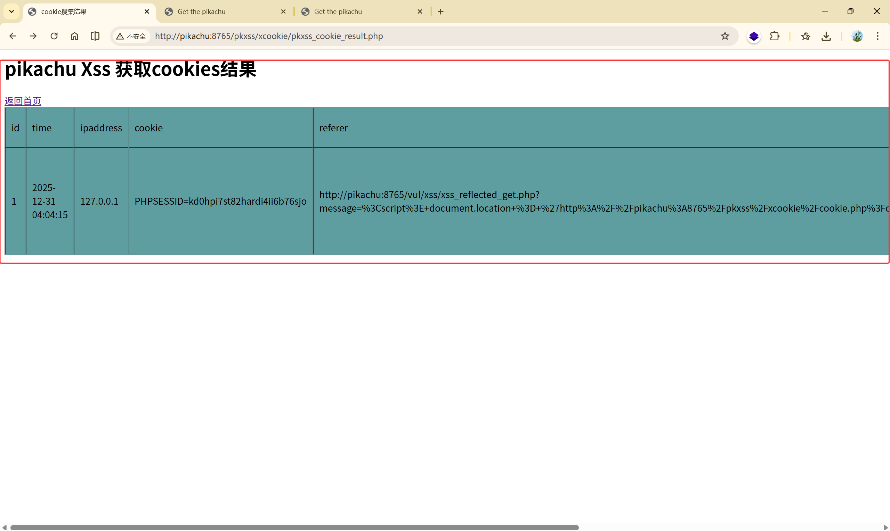
Task: Open the profile avatar menu
Action: click(857, 36)
